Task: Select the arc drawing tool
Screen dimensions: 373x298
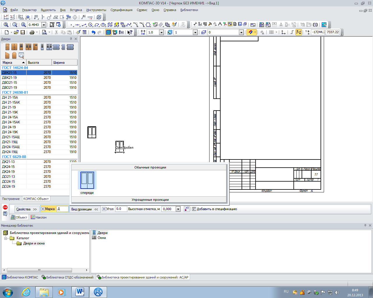Action: pyautogui.click(x=97, y=25)
